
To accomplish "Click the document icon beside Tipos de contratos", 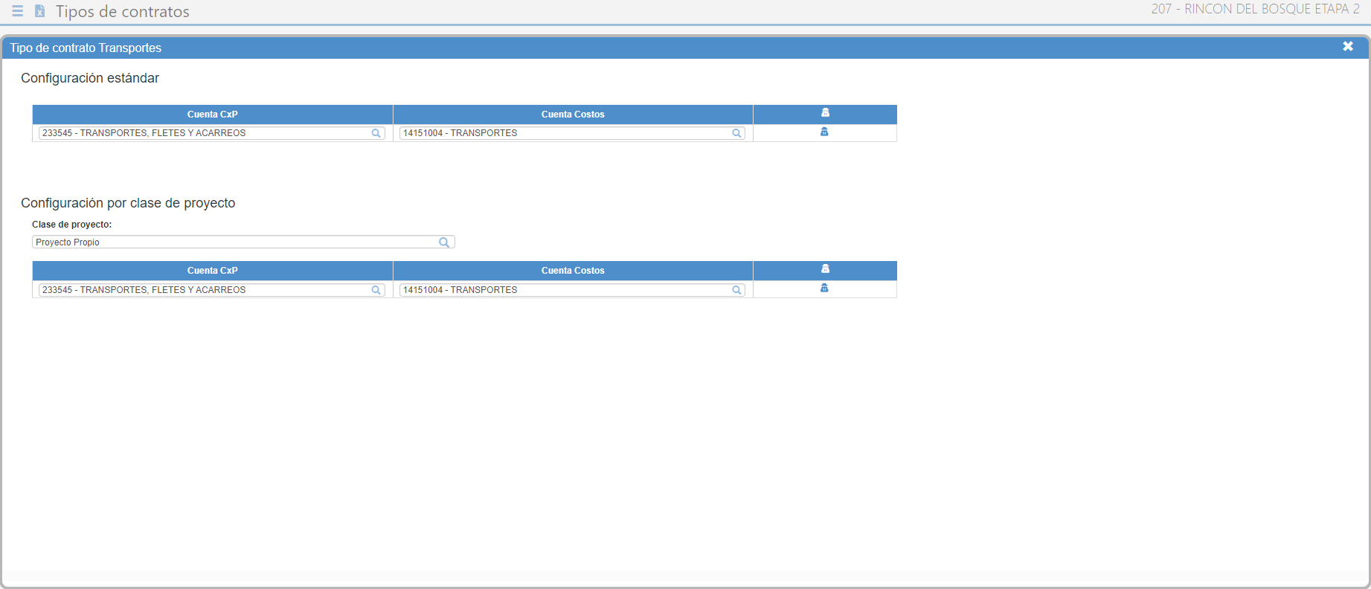I will tap(40, 11).
